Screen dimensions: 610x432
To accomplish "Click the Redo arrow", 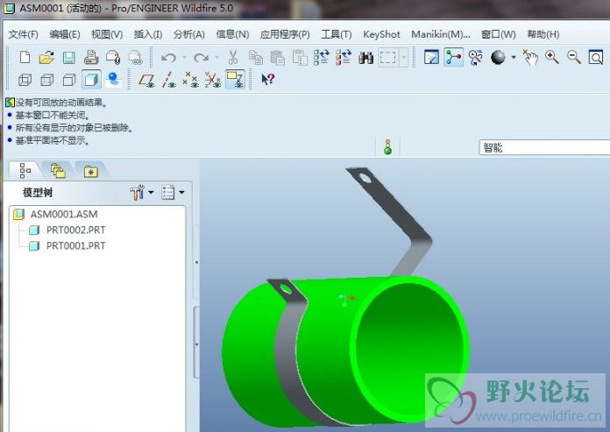I will click(x=201, y=58).
